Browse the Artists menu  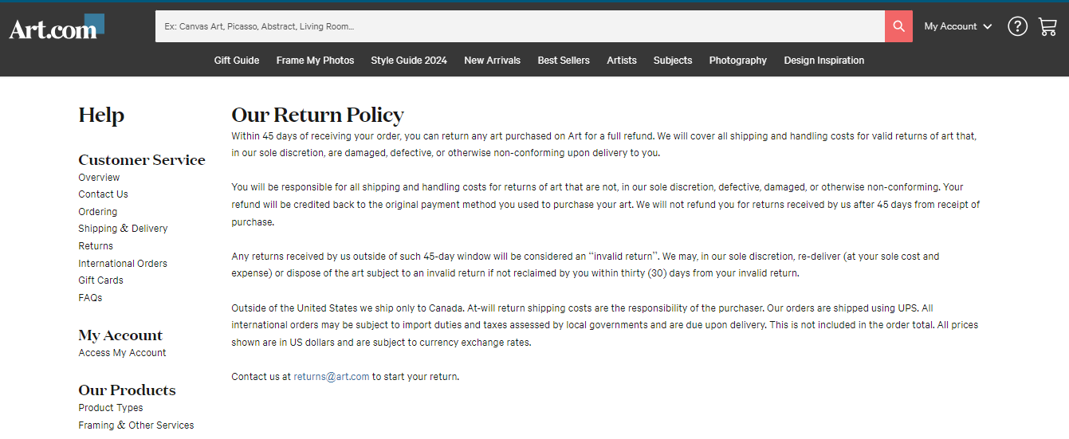[x=622, y=61]
